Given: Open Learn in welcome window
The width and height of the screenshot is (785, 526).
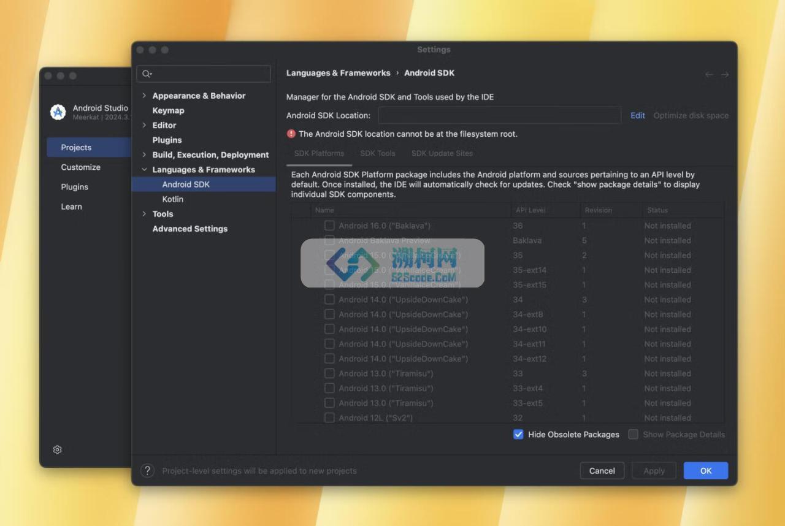Looking at the screenshot, I should coord(71,207).
